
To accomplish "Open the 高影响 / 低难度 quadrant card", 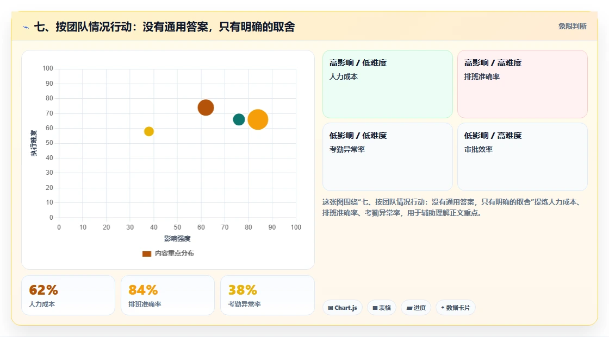I will 388,84.
